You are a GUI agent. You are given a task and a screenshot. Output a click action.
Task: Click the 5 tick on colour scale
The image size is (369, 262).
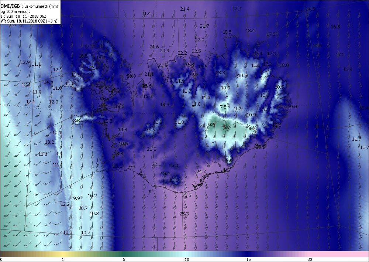pos(124,259)
